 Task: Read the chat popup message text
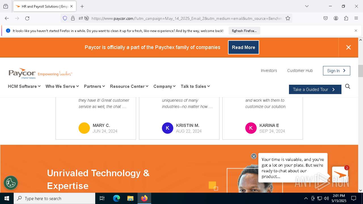(293, 168)
